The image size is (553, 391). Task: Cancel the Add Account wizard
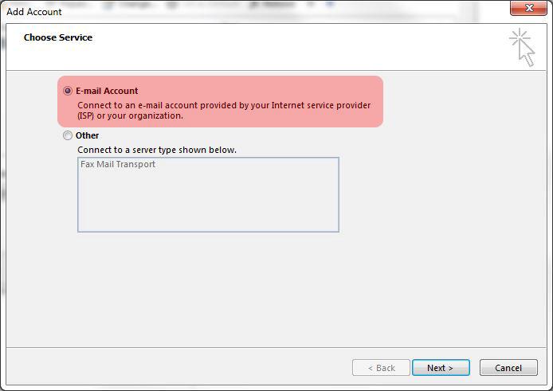(508, 368)
